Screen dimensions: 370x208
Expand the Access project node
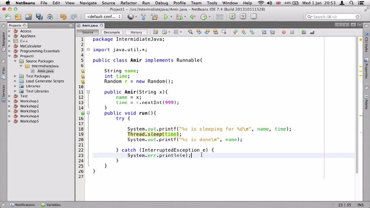(x=10, y=31)
